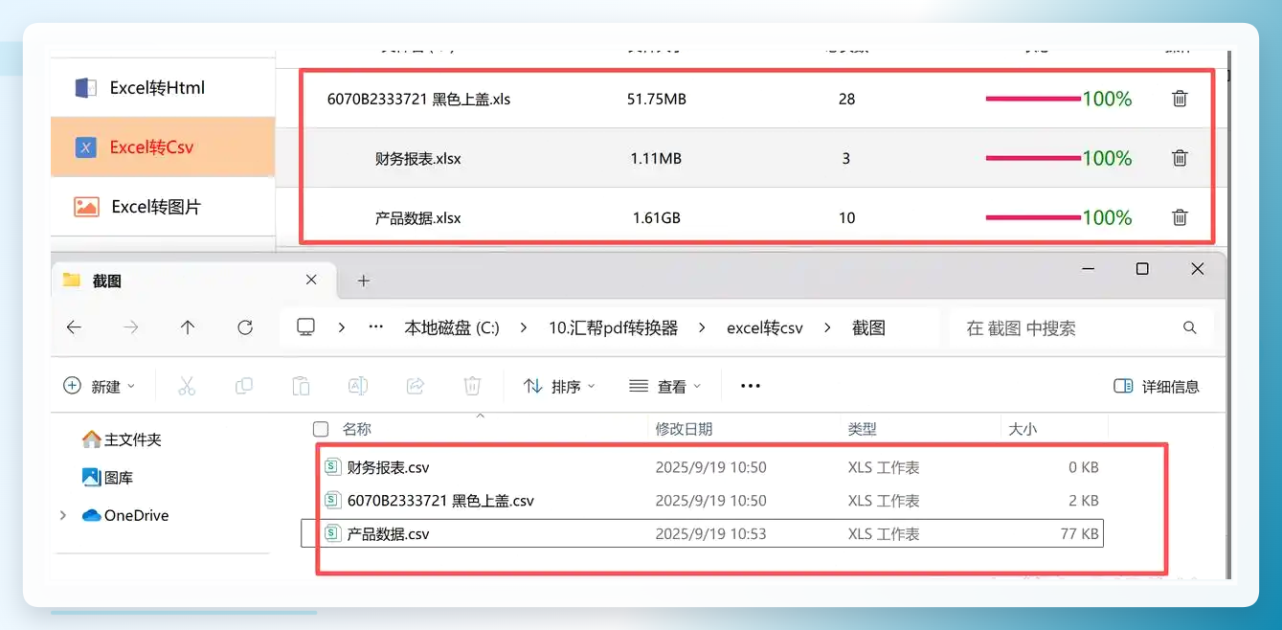Open the 新建 dropdown menu
The height and width of the screenshot is (630, 1282).
100,386
